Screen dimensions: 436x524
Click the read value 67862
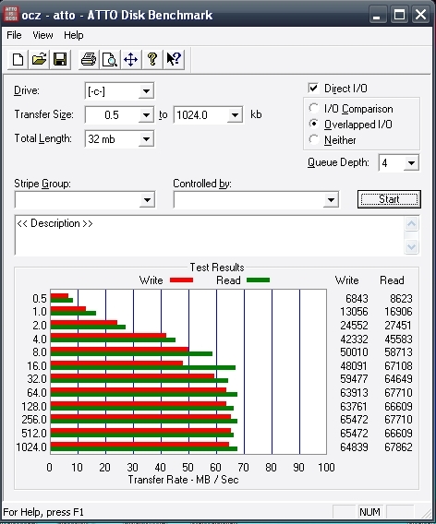pyautogui.click(x=398, y=447)
